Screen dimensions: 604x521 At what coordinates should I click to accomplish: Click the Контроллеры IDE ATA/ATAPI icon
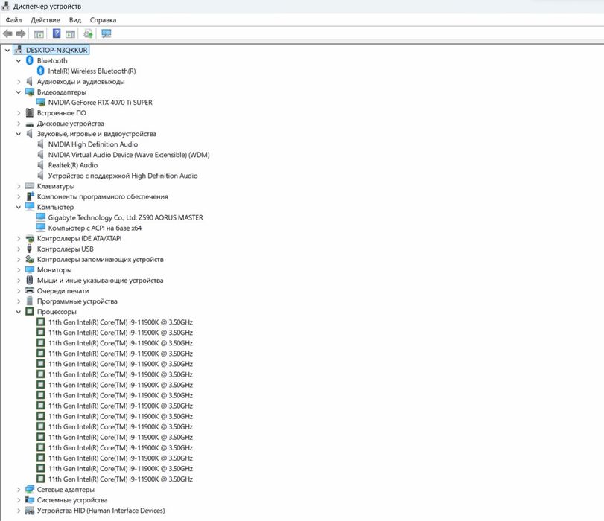pos(30,238)
